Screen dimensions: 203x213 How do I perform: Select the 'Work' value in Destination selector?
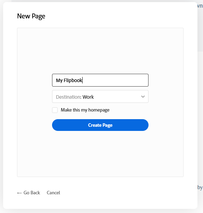pos(88,97)
